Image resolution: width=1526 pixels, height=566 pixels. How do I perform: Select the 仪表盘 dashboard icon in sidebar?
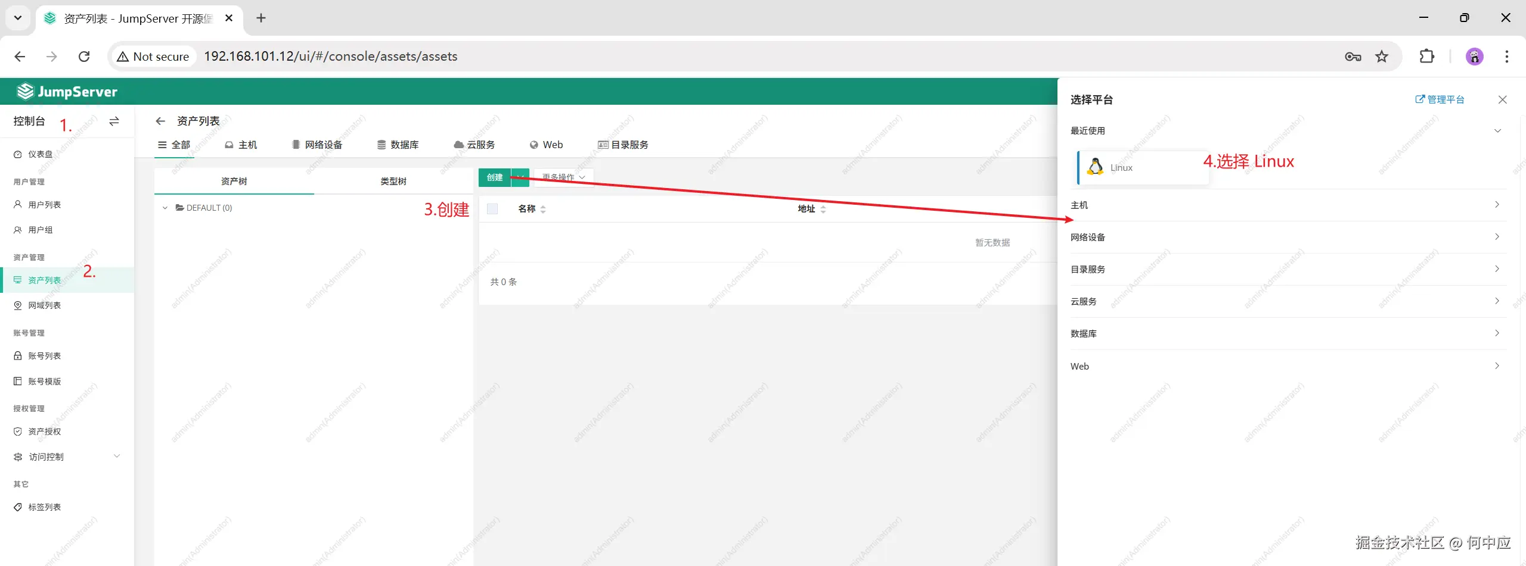click(x=18, y=154)
